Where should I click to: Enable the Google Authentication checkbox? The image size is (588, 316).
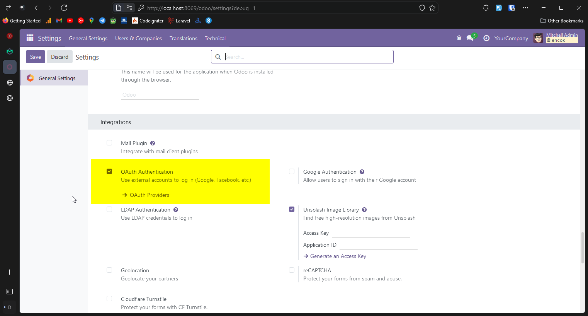[292, 171]
